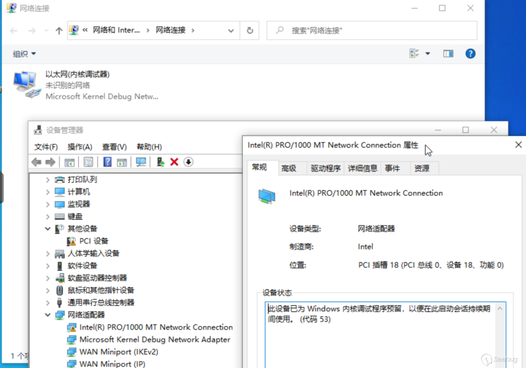
Task: Open the view options dropdown arrow
Action: (428, 54)
